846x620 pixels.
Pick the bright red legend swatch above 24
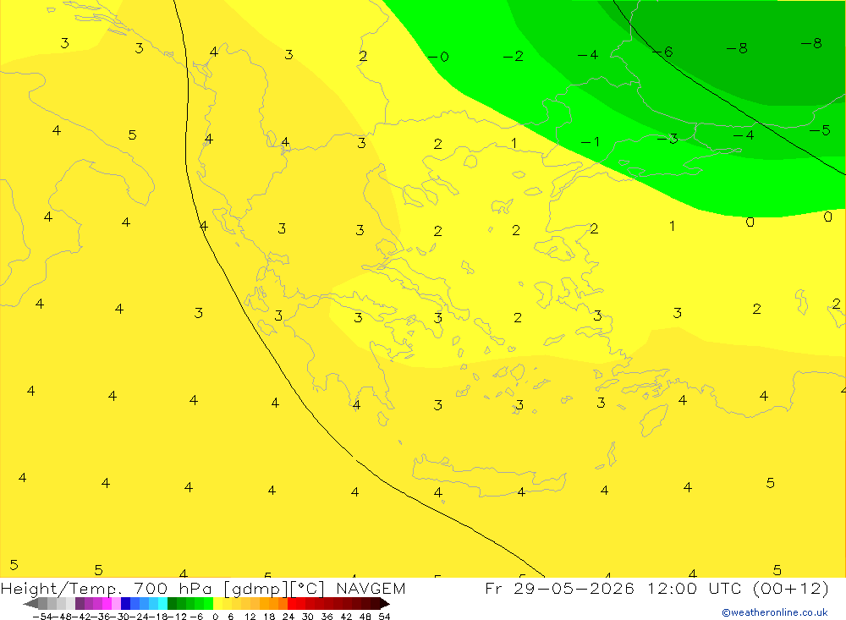(x=292, y=604)
